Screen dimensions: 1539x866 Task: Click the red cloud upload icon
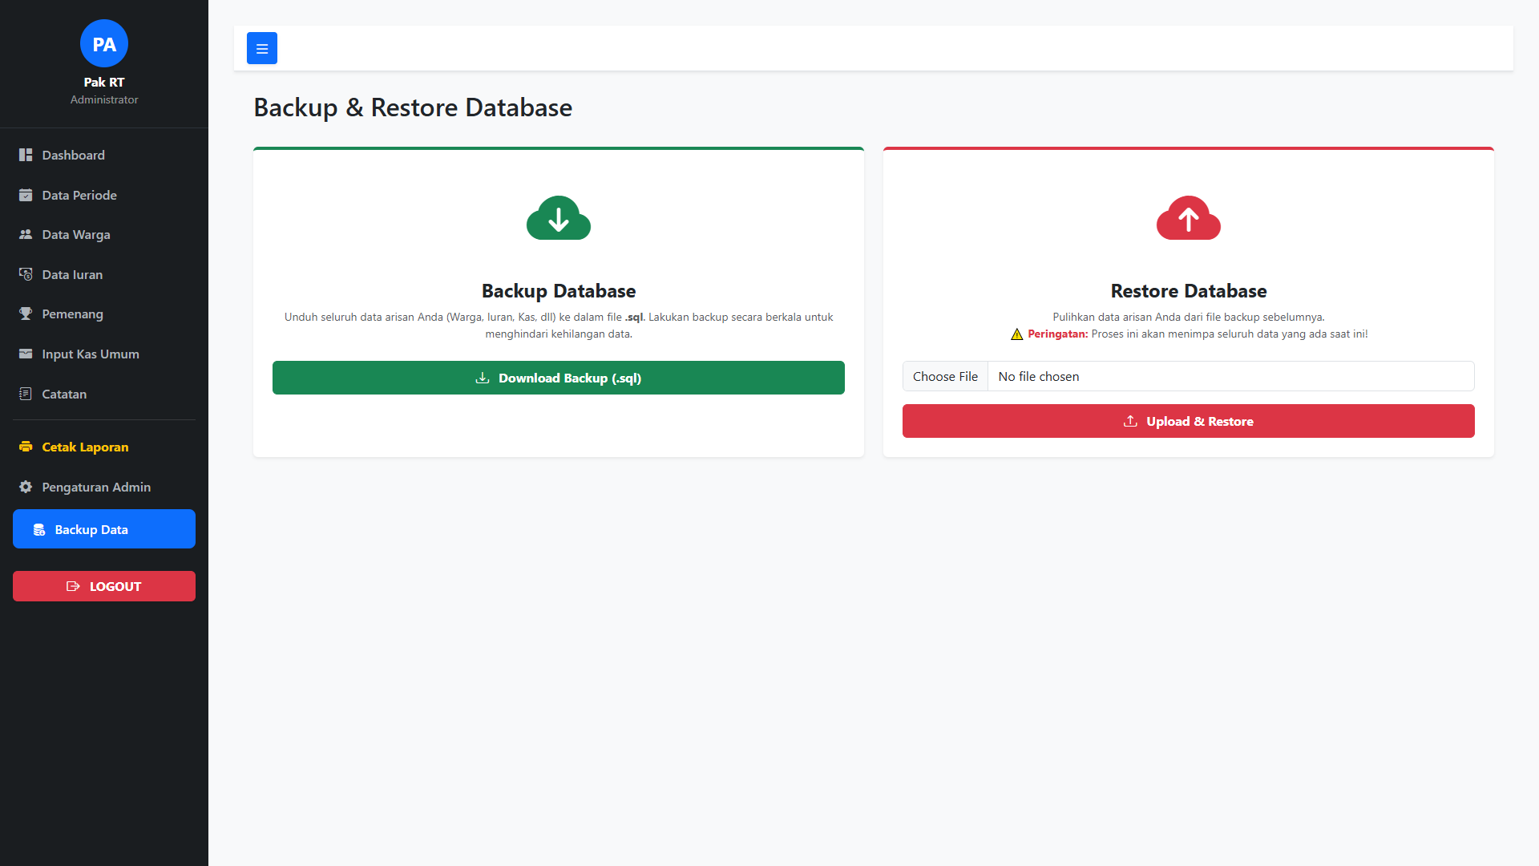1188,218
